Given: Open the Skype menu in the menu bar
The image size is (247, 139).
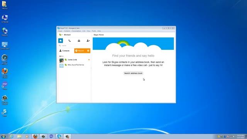Looking at the screenshot, I should (60, 31).
